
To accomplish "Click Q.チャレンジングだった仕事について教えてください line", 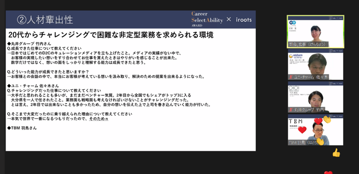I will (x=54, y=91).
